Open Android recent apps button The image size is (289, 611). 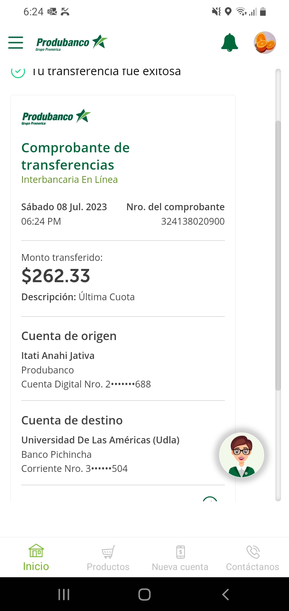click(64, 595)
